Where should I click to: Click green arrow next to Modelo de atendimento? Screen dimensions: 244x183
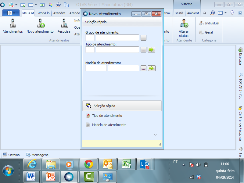[152, 68]
